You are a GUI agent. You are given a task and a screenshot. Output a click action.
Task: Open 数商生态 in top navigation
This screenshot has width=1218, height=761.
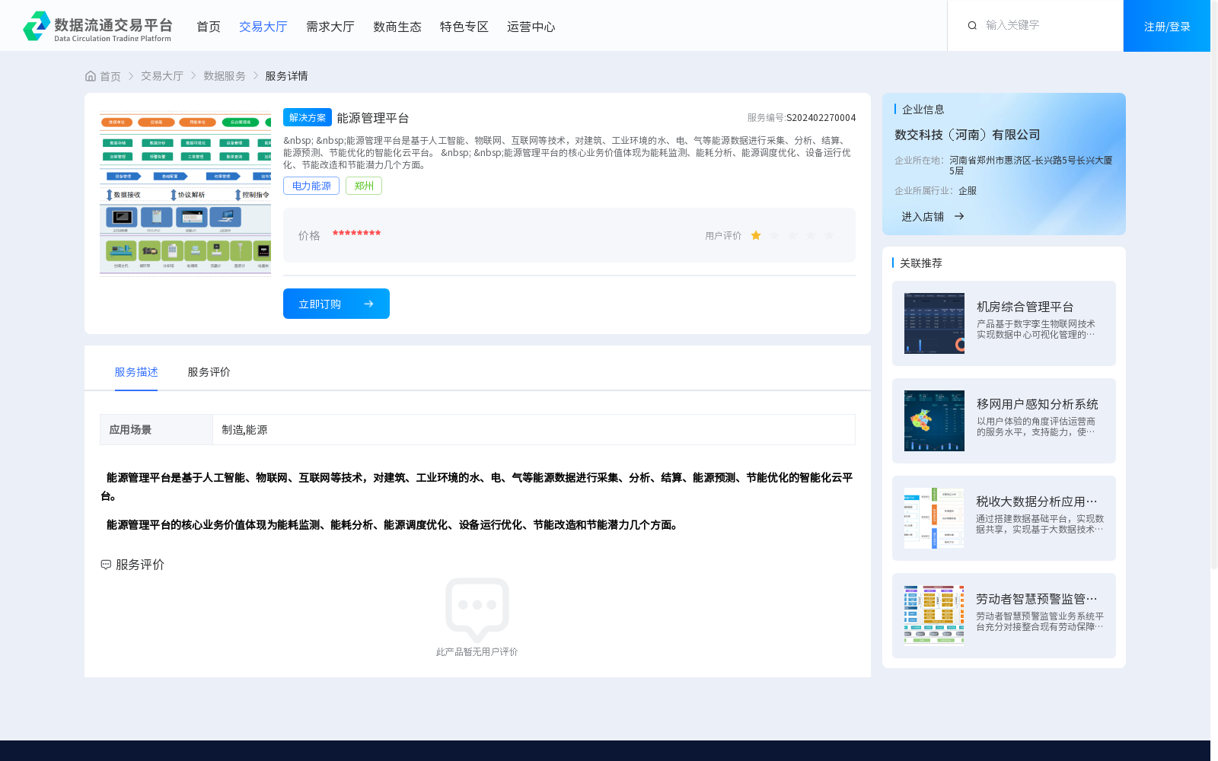tap(397, 27)
